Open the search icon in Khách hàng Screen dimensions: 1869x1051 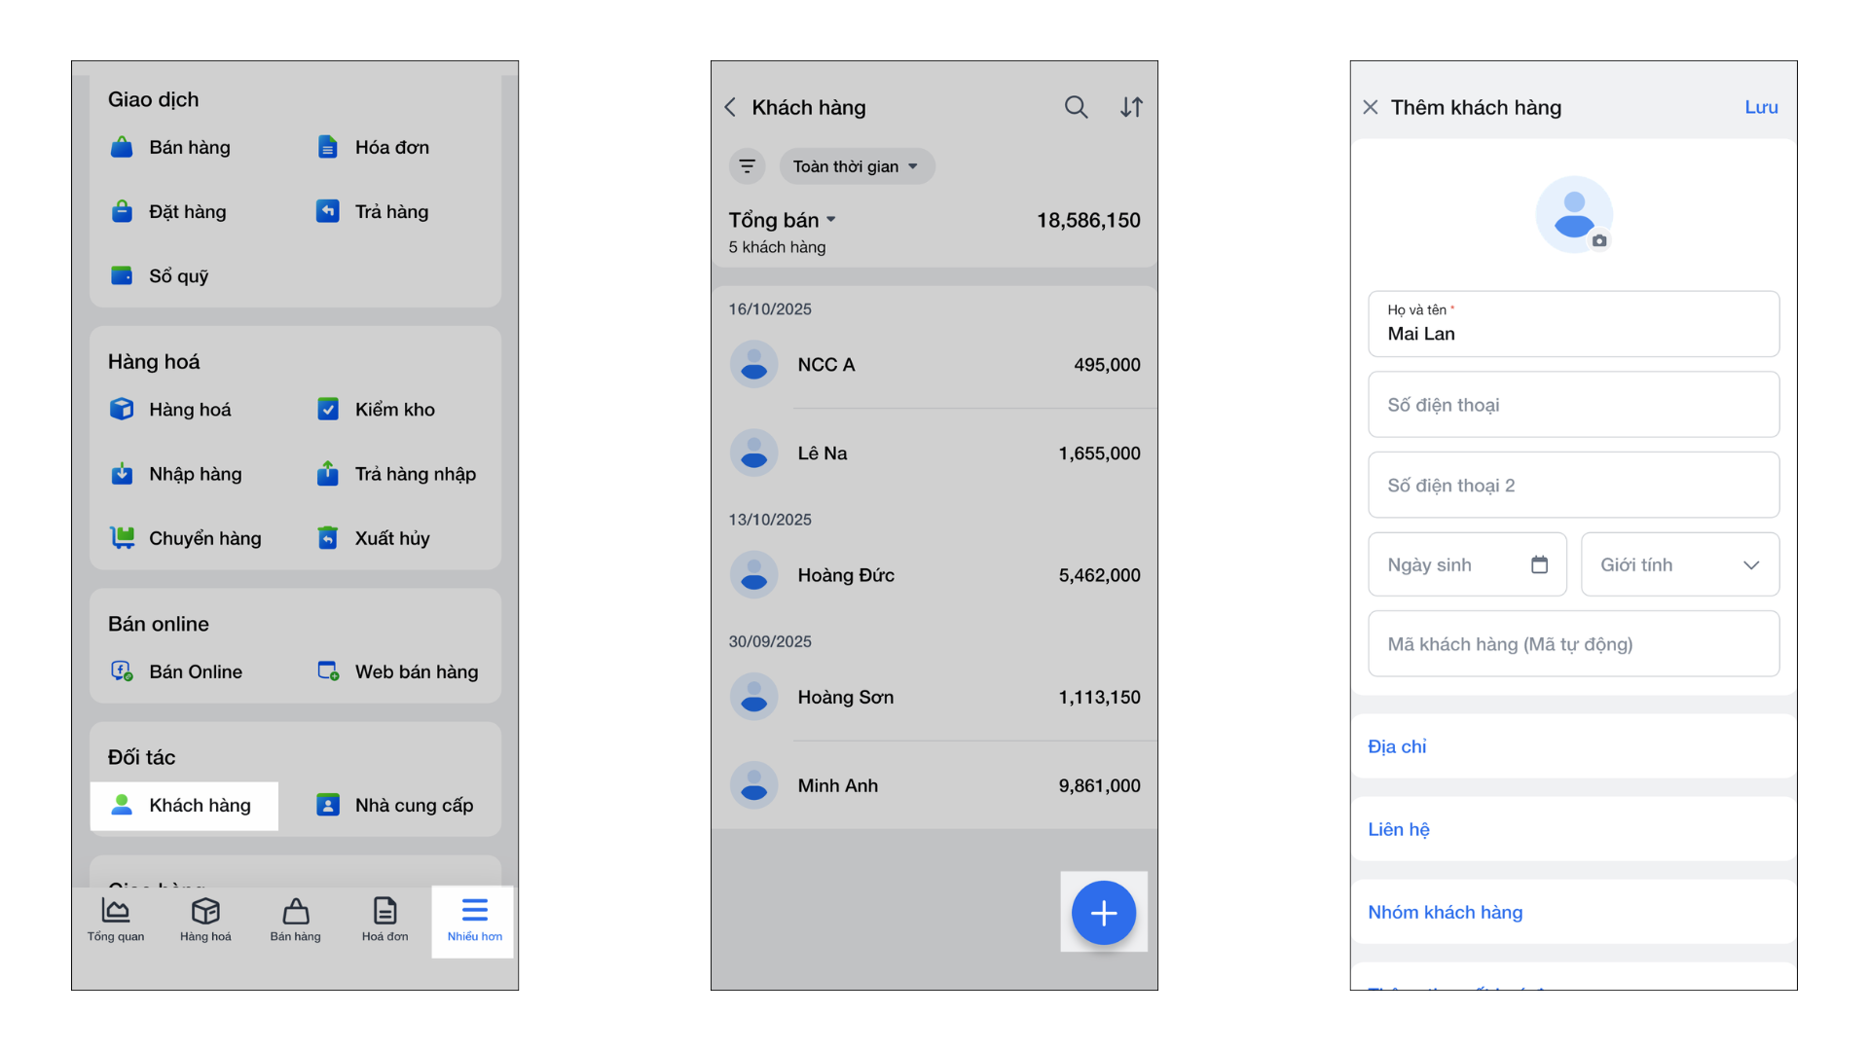click(x=1076, y=107)
